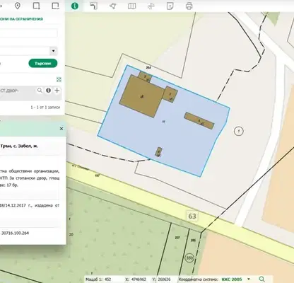Select the angled line measure tool
Image resolution: width=294 pixels, height=283 pixels.
94,6
